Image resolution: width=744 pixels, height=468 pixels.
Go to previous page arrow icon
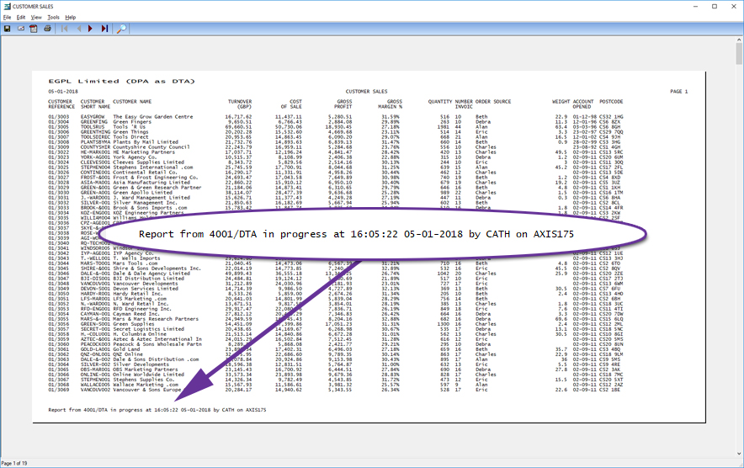pos(79,29)
